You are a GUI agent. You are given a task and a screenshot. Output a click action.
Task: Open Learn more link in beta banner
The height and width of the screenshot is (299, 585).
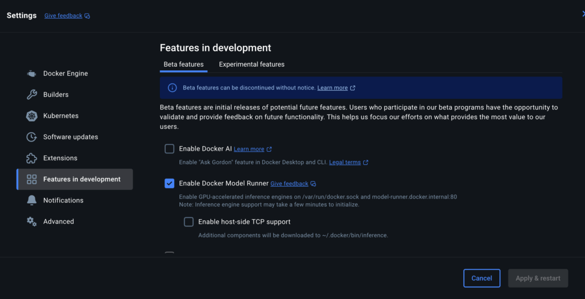click(332, 88)
